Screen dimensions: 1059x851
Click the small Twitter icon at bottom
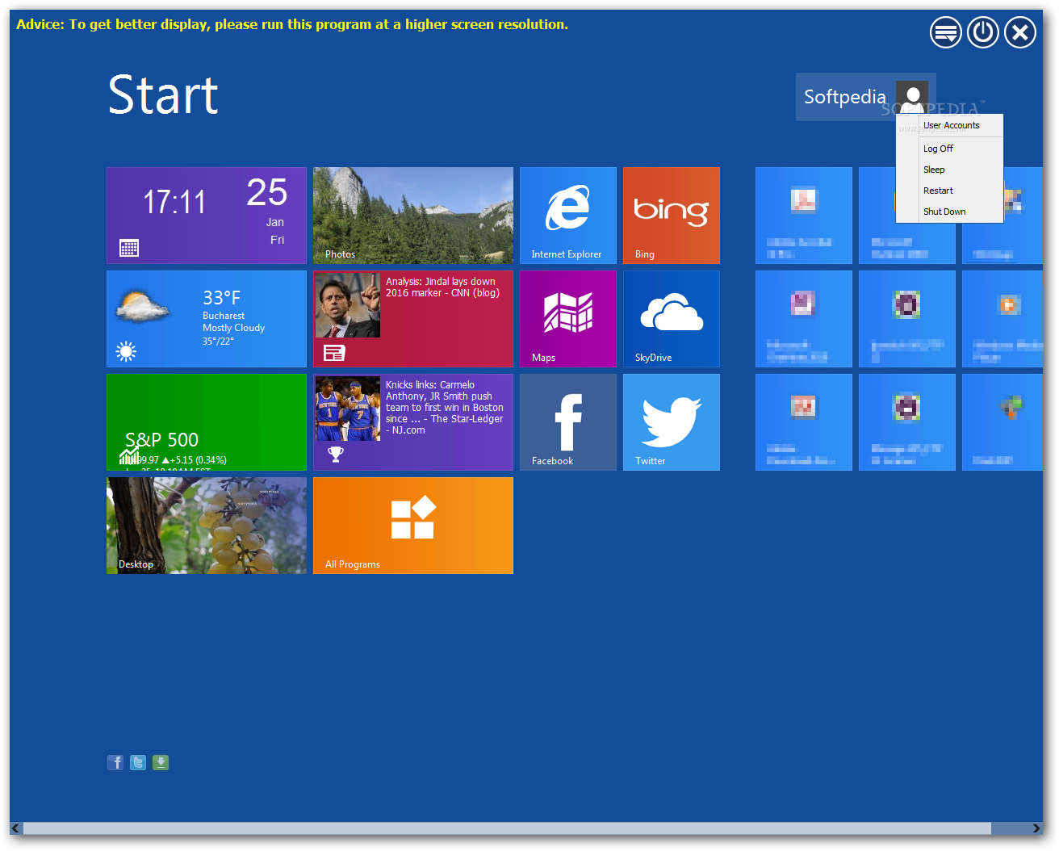pos(138,762)
